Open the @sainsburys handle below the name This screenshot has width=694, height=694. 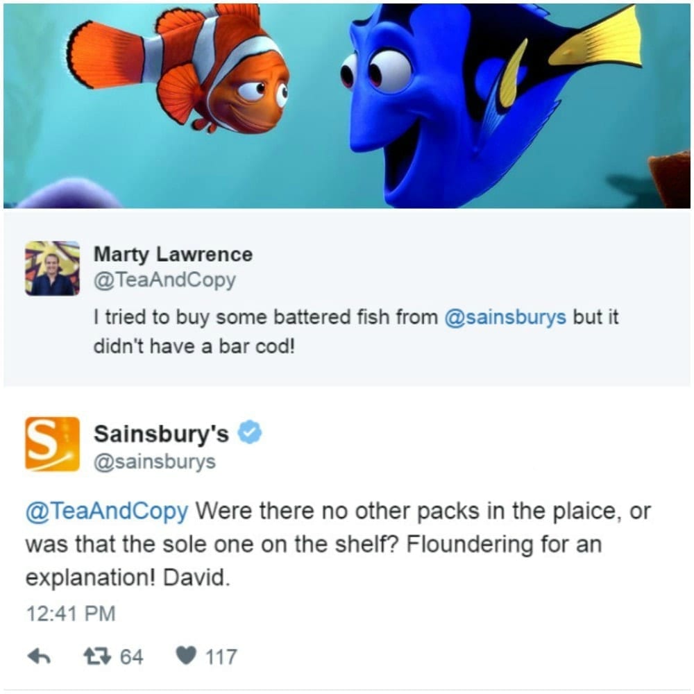(x=155, y=462)
